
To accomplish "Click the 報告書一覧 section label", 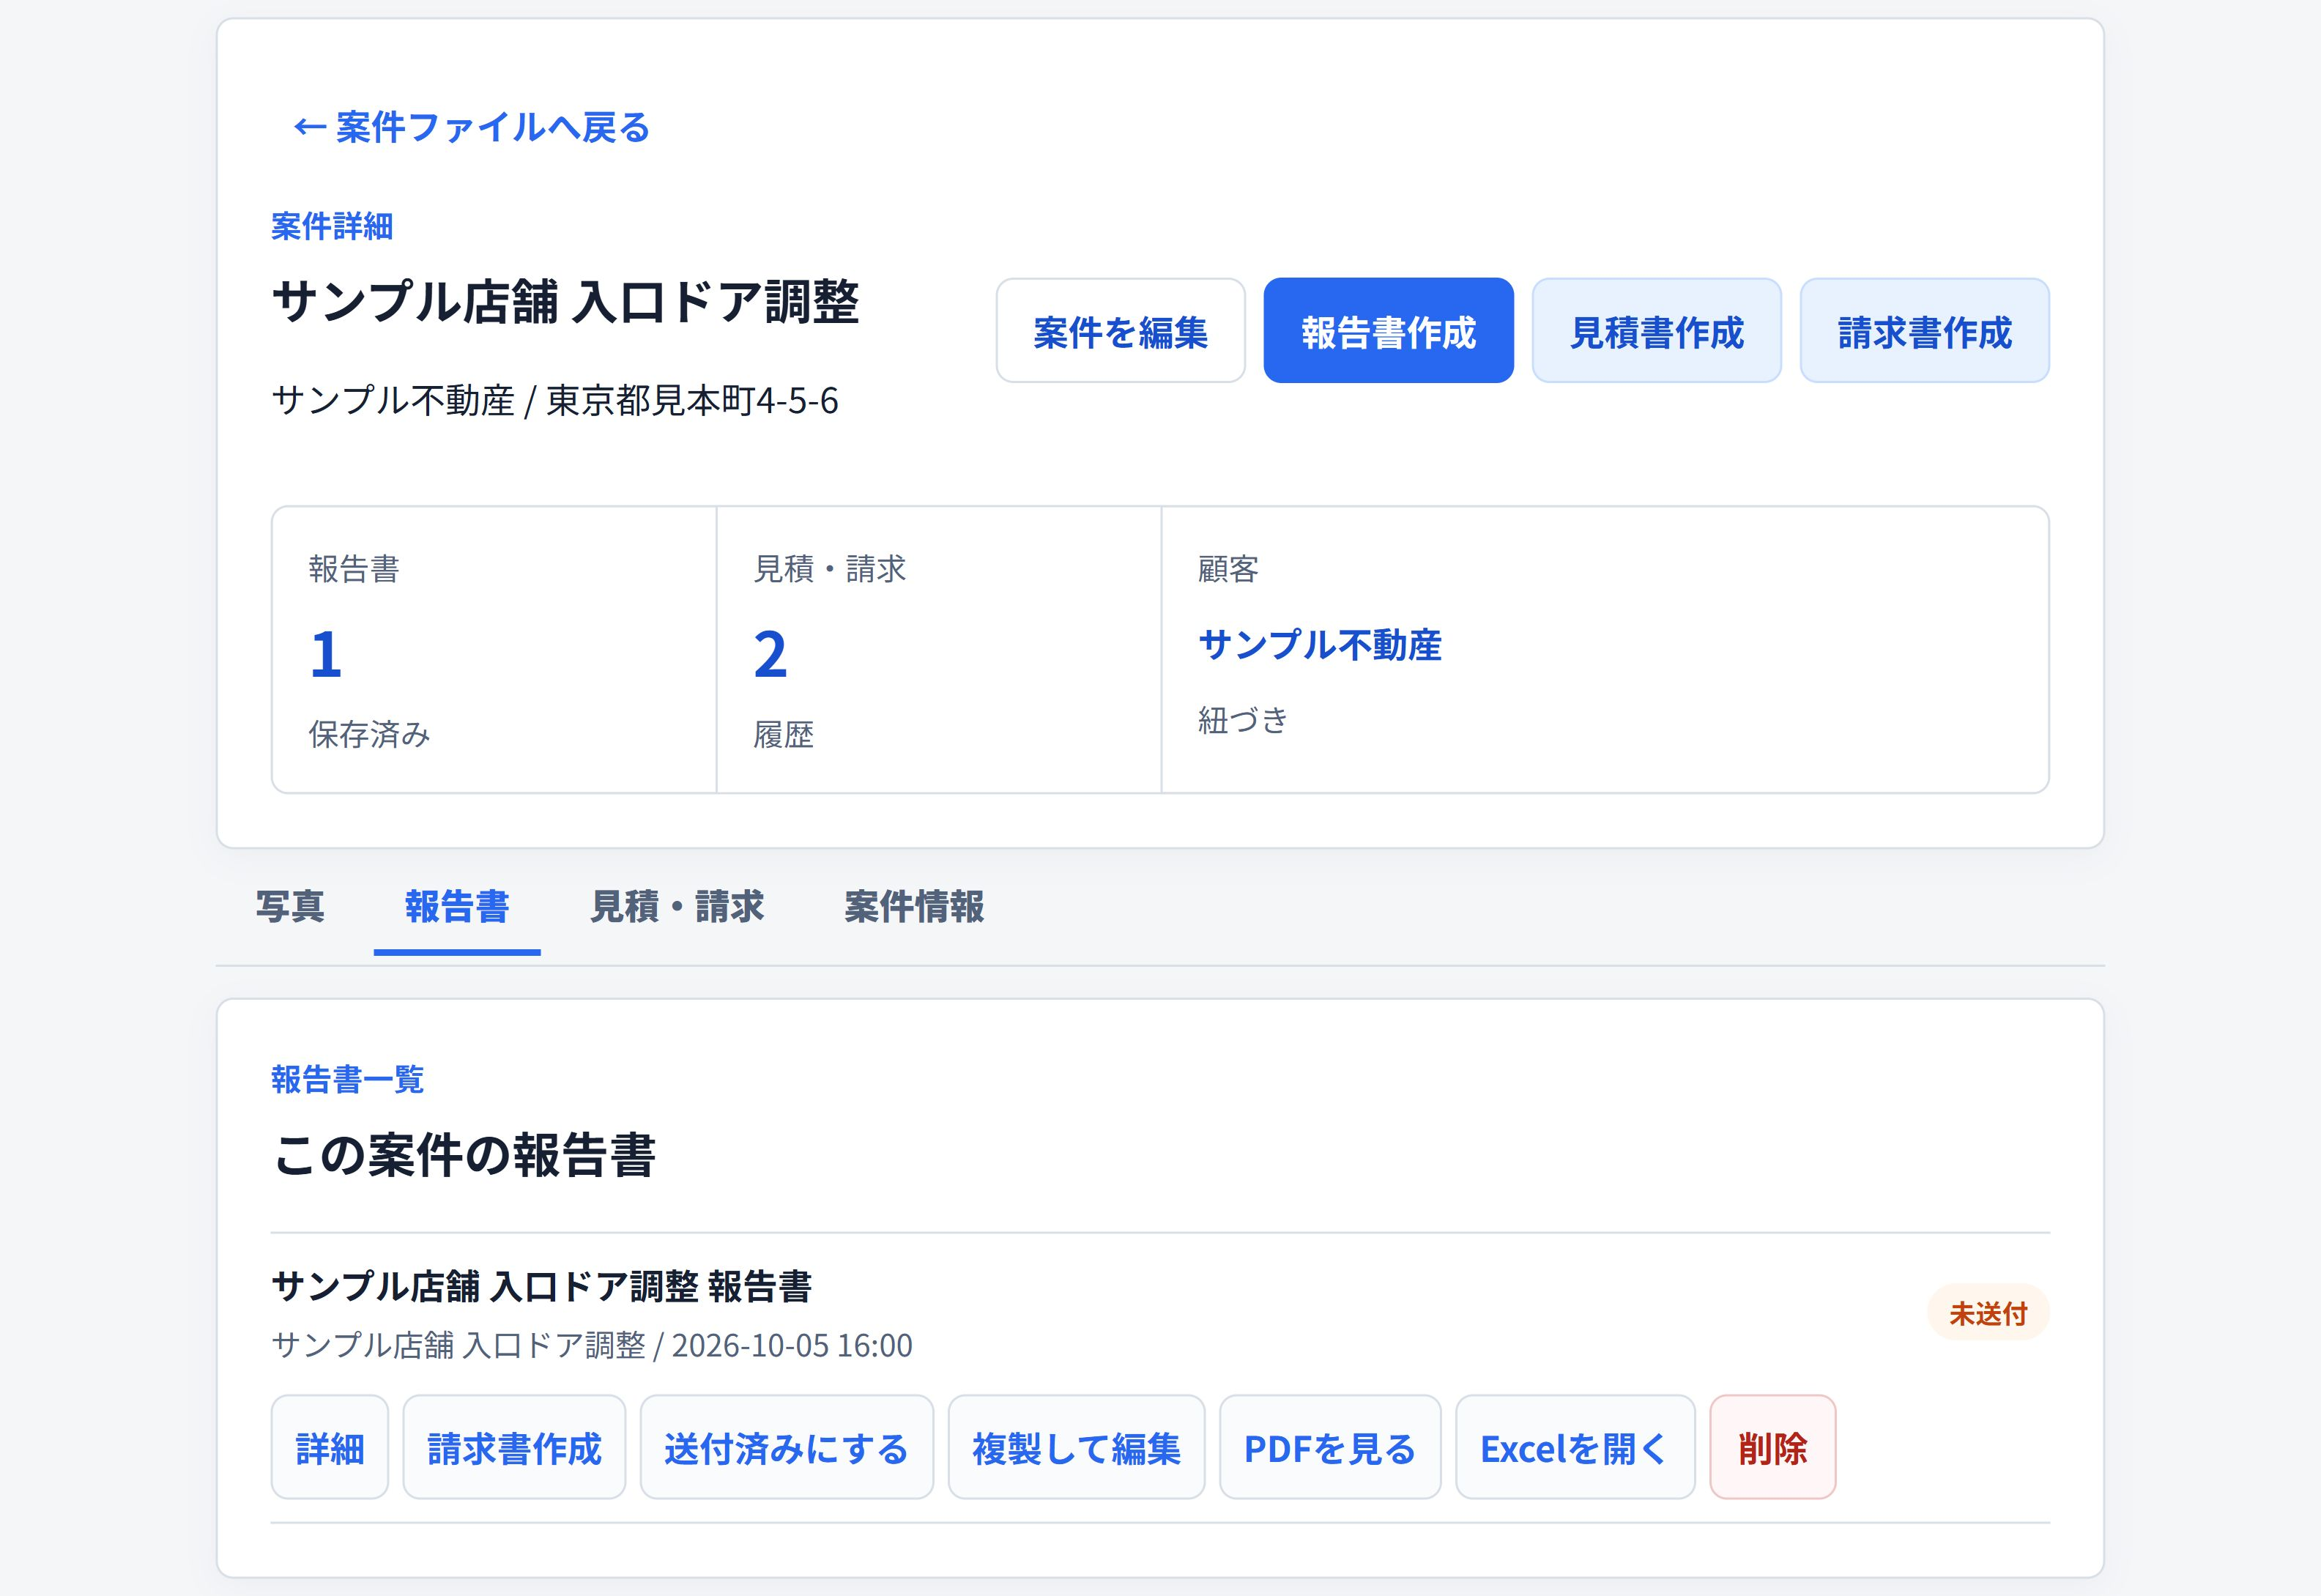I will (x=348, y=1080).
